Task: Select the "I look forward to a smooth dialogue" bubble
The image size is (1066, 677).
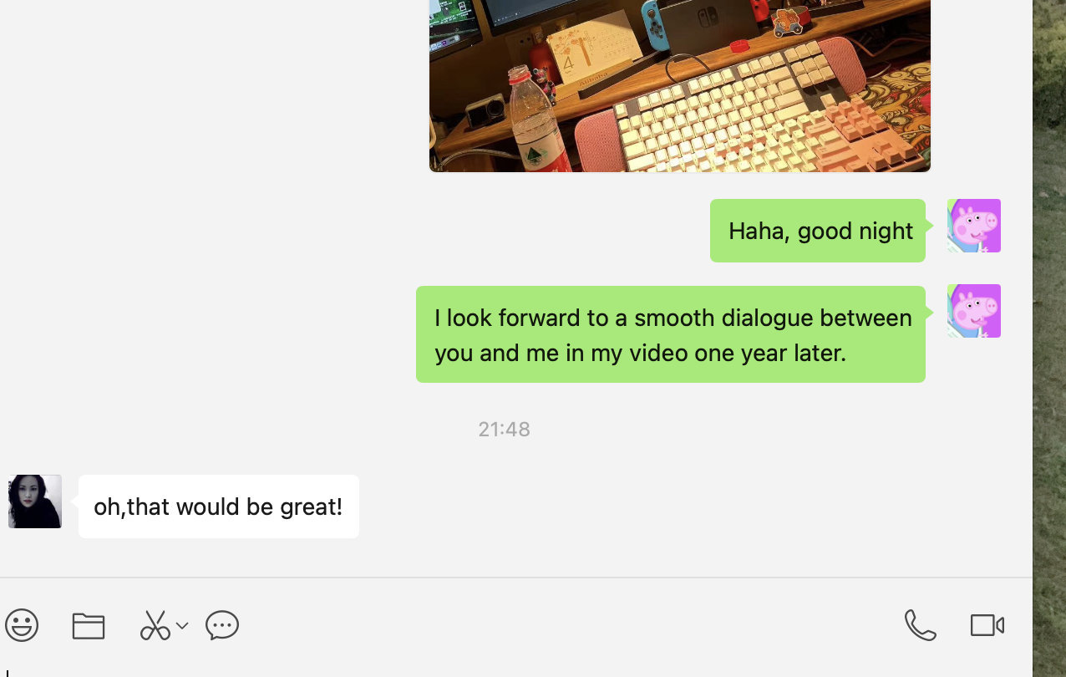Action: (671, 334)
